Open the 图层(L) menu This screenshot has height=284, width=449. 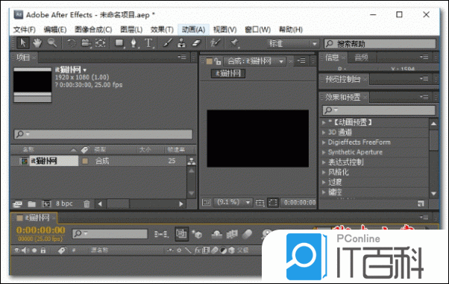[x=131, y=30]
